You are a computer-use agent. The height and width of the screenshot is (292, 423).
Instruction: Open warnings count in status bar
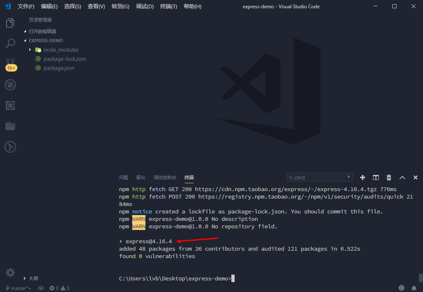[65, 288]
